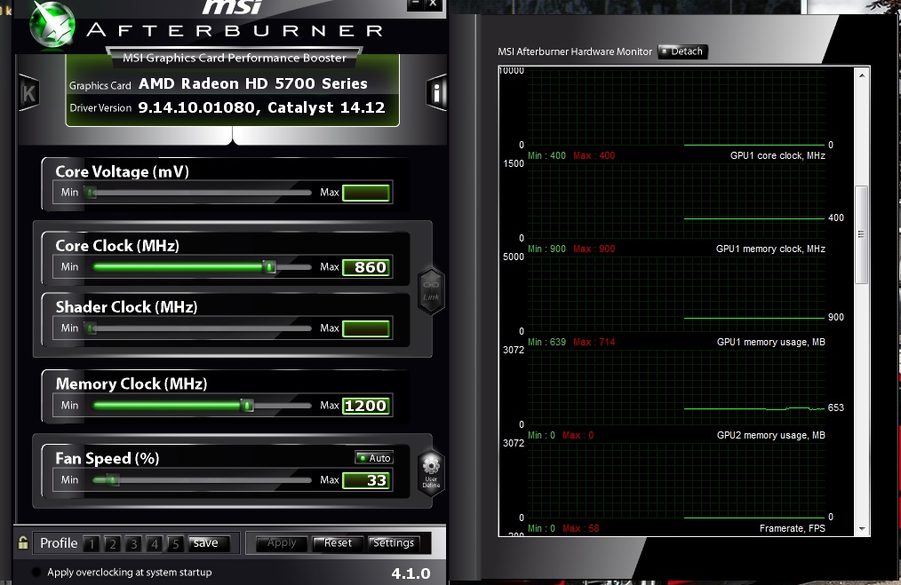Click the GPU1 memory usage, MB graph label
The image size is (901, 585).
point(770,342)
